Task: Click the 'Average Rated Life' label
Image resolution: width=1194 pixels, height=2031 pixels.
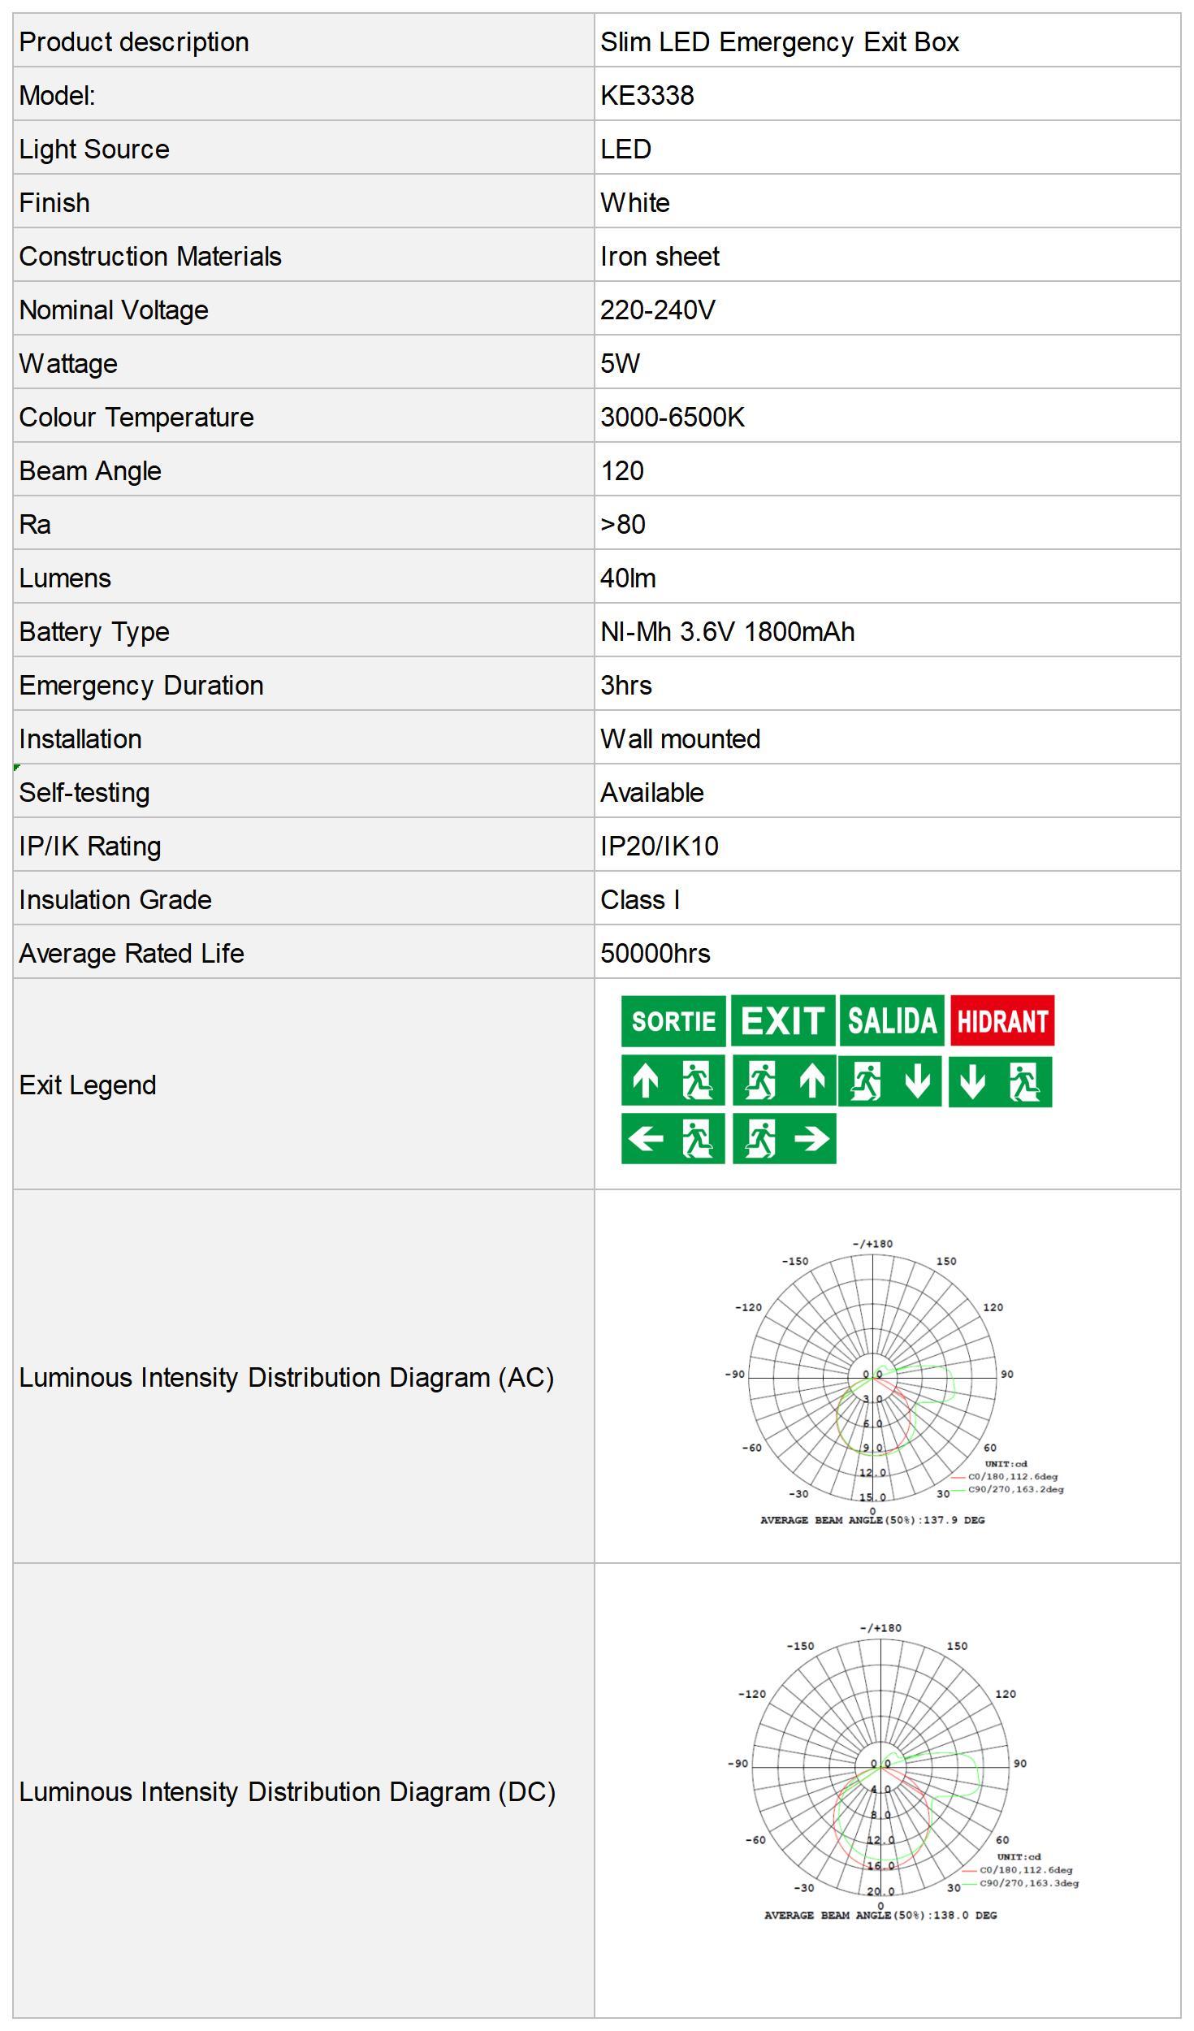Action: click(132, 953)
